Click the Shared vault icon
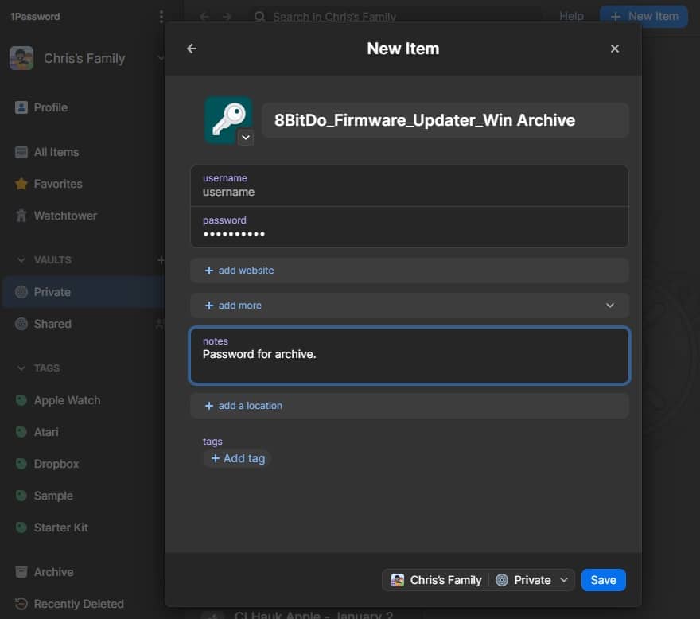 click(x=21, y=324)
